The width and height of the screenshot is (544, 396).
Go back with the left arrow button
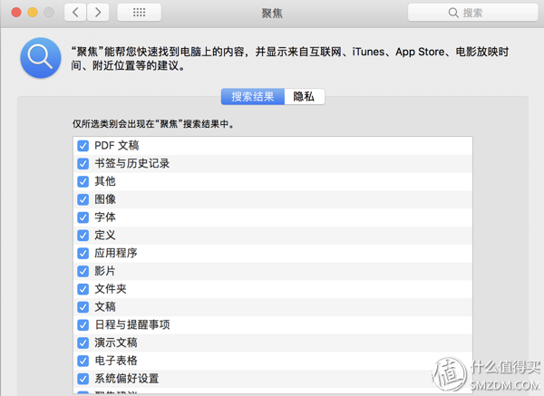(75, 13)
